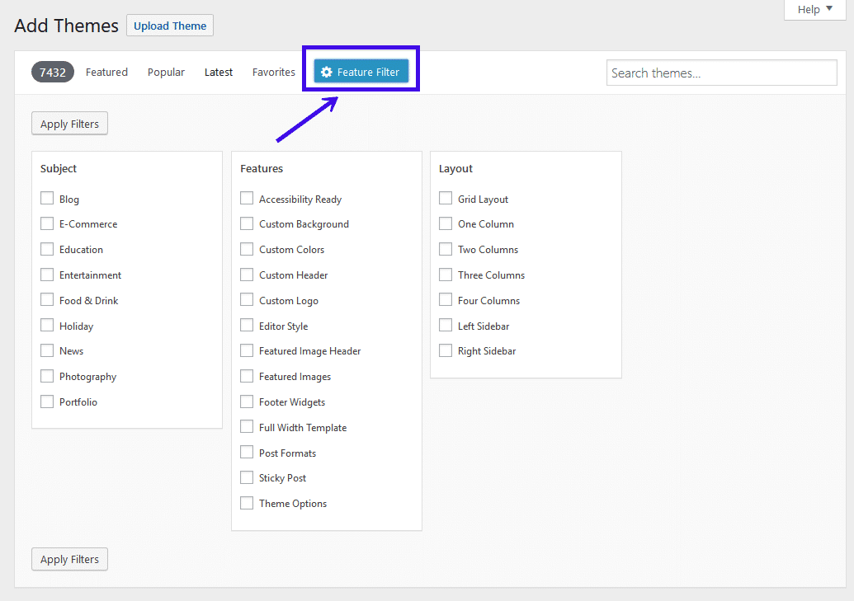Open the Favorites tab
Viewport: 854px width, 601px height.
pos(273,72)
